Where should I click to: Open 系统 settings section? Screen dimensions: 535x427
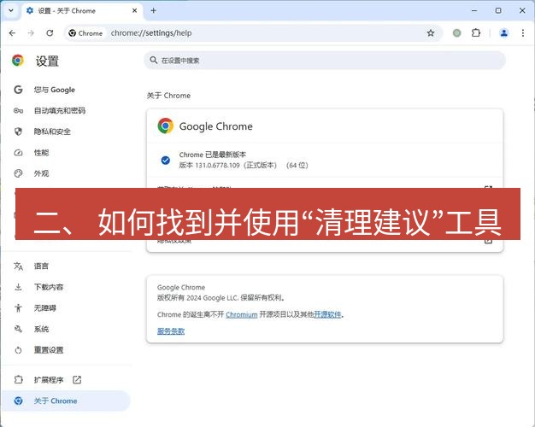point(66,329)
